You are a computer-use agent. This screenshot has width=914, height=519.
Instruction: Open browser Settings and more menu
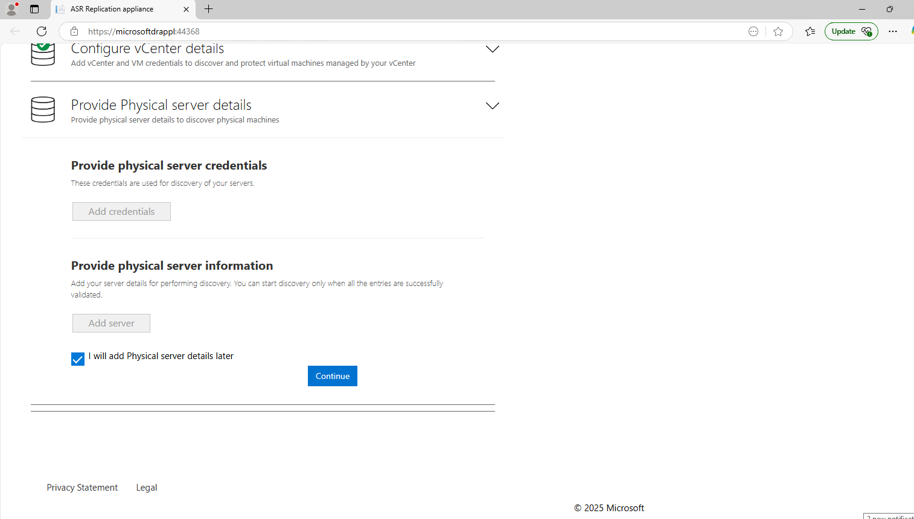click(893, 31)
